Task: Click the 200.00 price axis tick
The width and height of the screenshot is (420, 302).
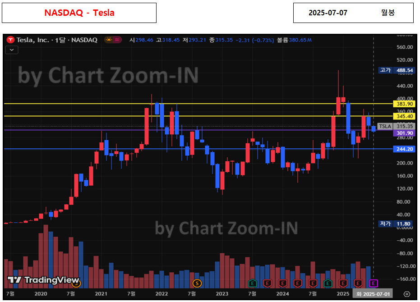Action: tap(405, 163)
